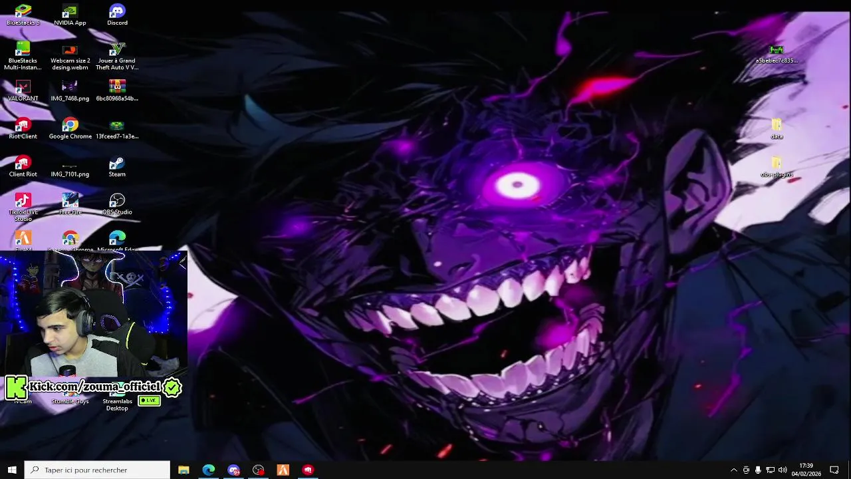
Task: Click the 'Taper ici pour rechercher' search box
Action: tap(97, 470)
